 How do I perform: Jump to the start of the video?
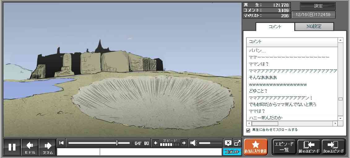click(x=61, y=143)
